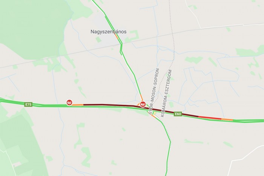The image size is (264, 176).
Task: Select the E60 route shield
Action: tap(178, 114)
